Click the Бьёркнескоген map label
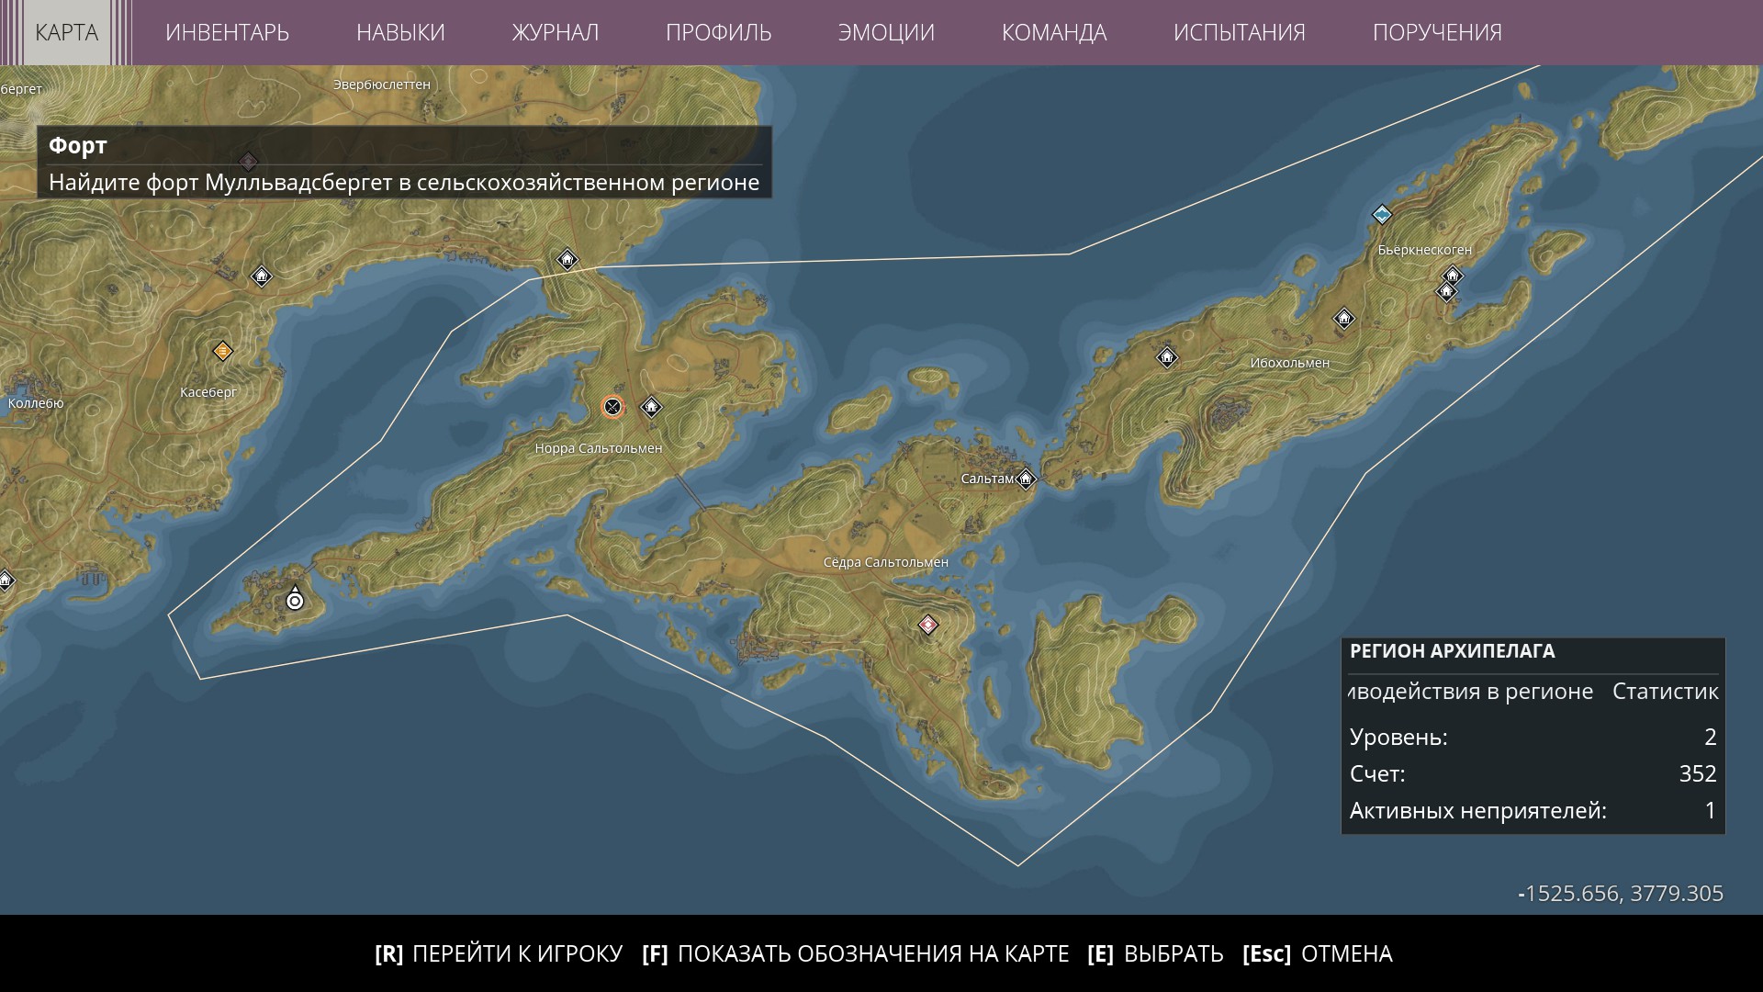The width and height of the screenshot is (1763, 992). [x=1425, y=250]
